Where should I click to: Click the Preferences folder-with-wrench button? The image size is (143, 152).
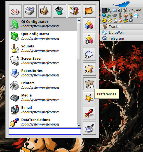tap(89, 84)
